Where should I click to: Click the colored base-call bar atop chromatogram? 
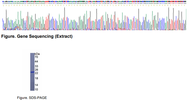pyautogui.click(x=94, y=1)
